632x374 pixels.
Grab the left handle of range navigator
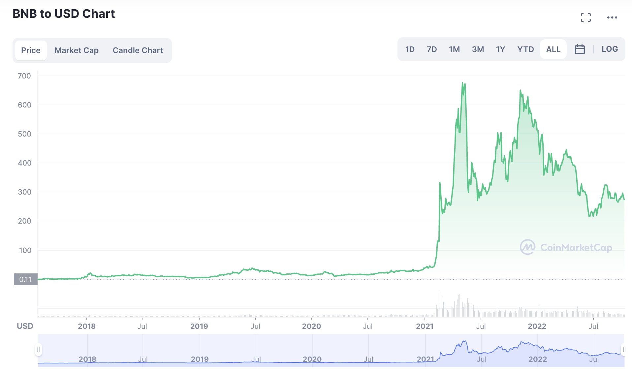(x=38, y=350)
